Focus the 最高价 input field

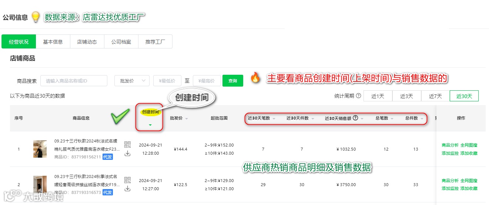coord(207,81)
